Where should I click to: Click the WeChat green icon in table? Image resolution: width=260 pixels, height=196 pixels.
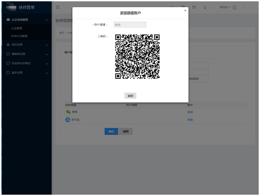click(68, 112)
